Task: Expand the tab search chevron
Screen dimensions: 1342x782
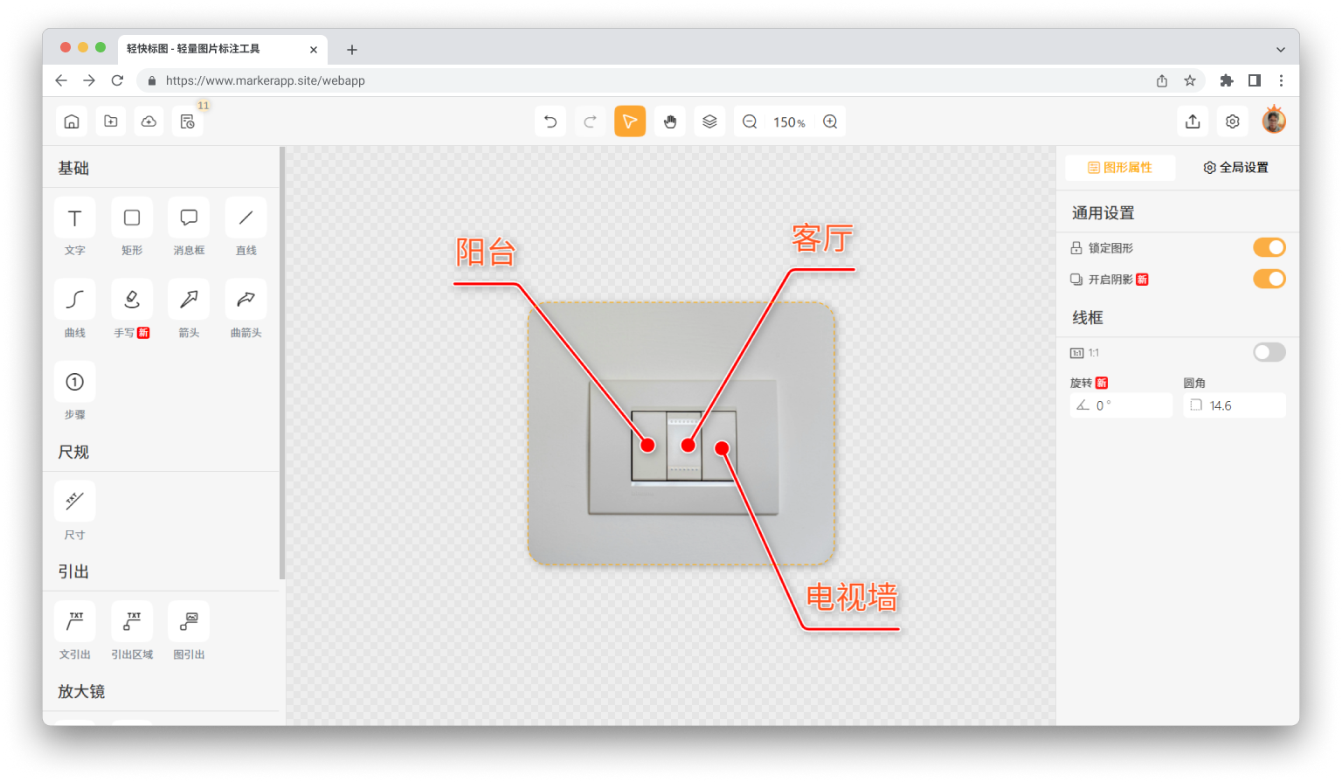Action: coord(1281,50)
